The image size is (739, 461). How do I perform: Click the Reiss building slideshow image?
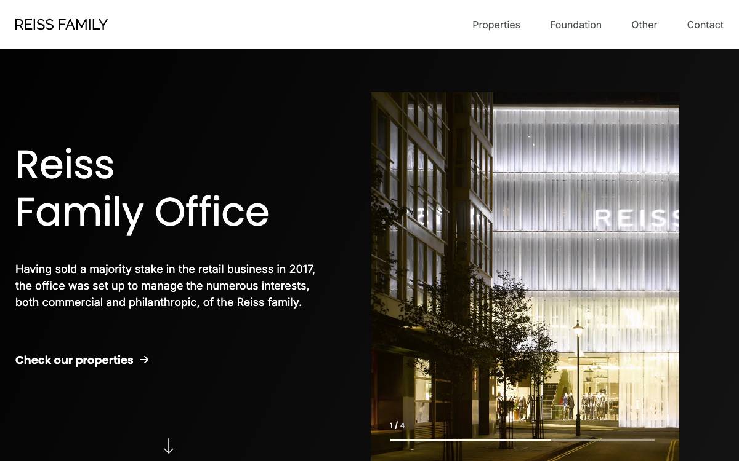click(x=525, y=277)
